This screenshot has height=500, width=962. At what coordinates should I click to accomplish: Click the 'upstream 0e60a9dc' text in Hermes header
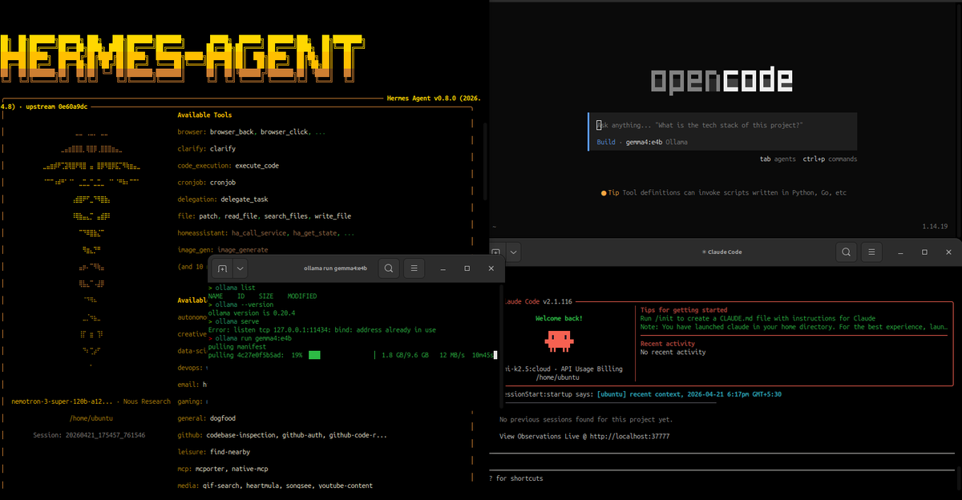coord(57,107)
